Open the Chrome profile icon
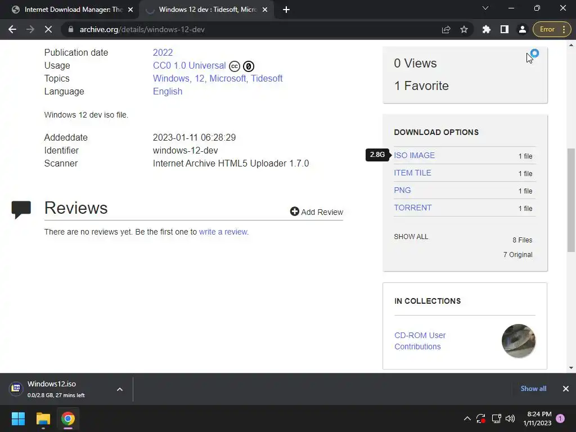The width and height of the screenshot is (576, 432). [x=523, y=29]
